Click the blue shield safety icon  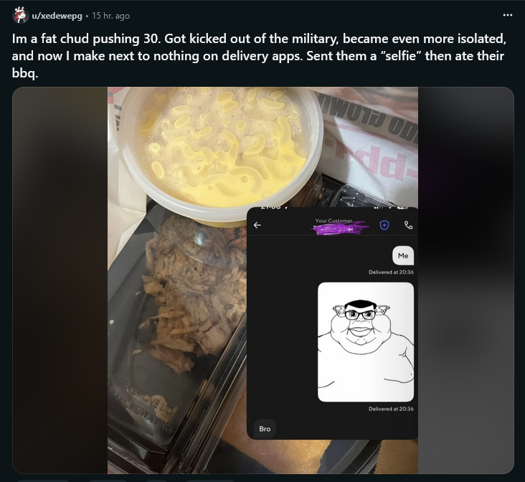coord(384,225)
